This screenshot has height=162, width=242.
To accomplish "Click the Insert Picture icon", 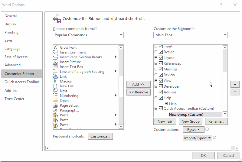I will (55, 62).
